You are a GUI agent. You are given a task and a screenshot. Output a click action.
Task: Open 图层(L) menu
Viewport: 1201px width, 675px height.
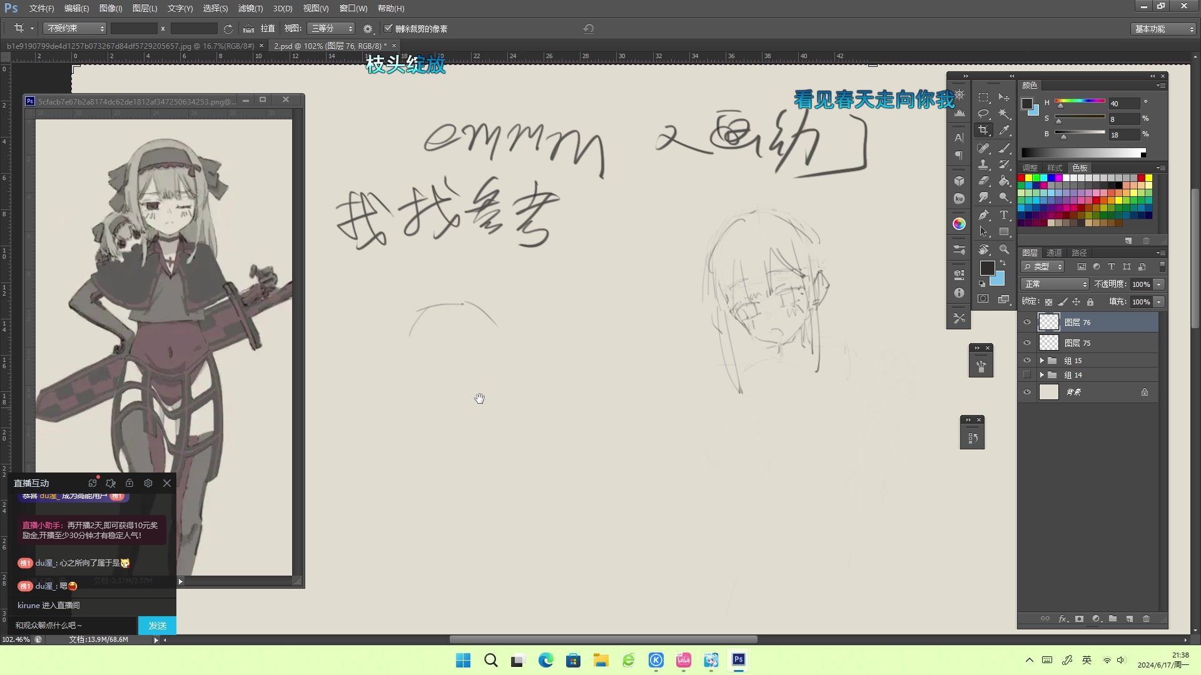coord(145,8)
